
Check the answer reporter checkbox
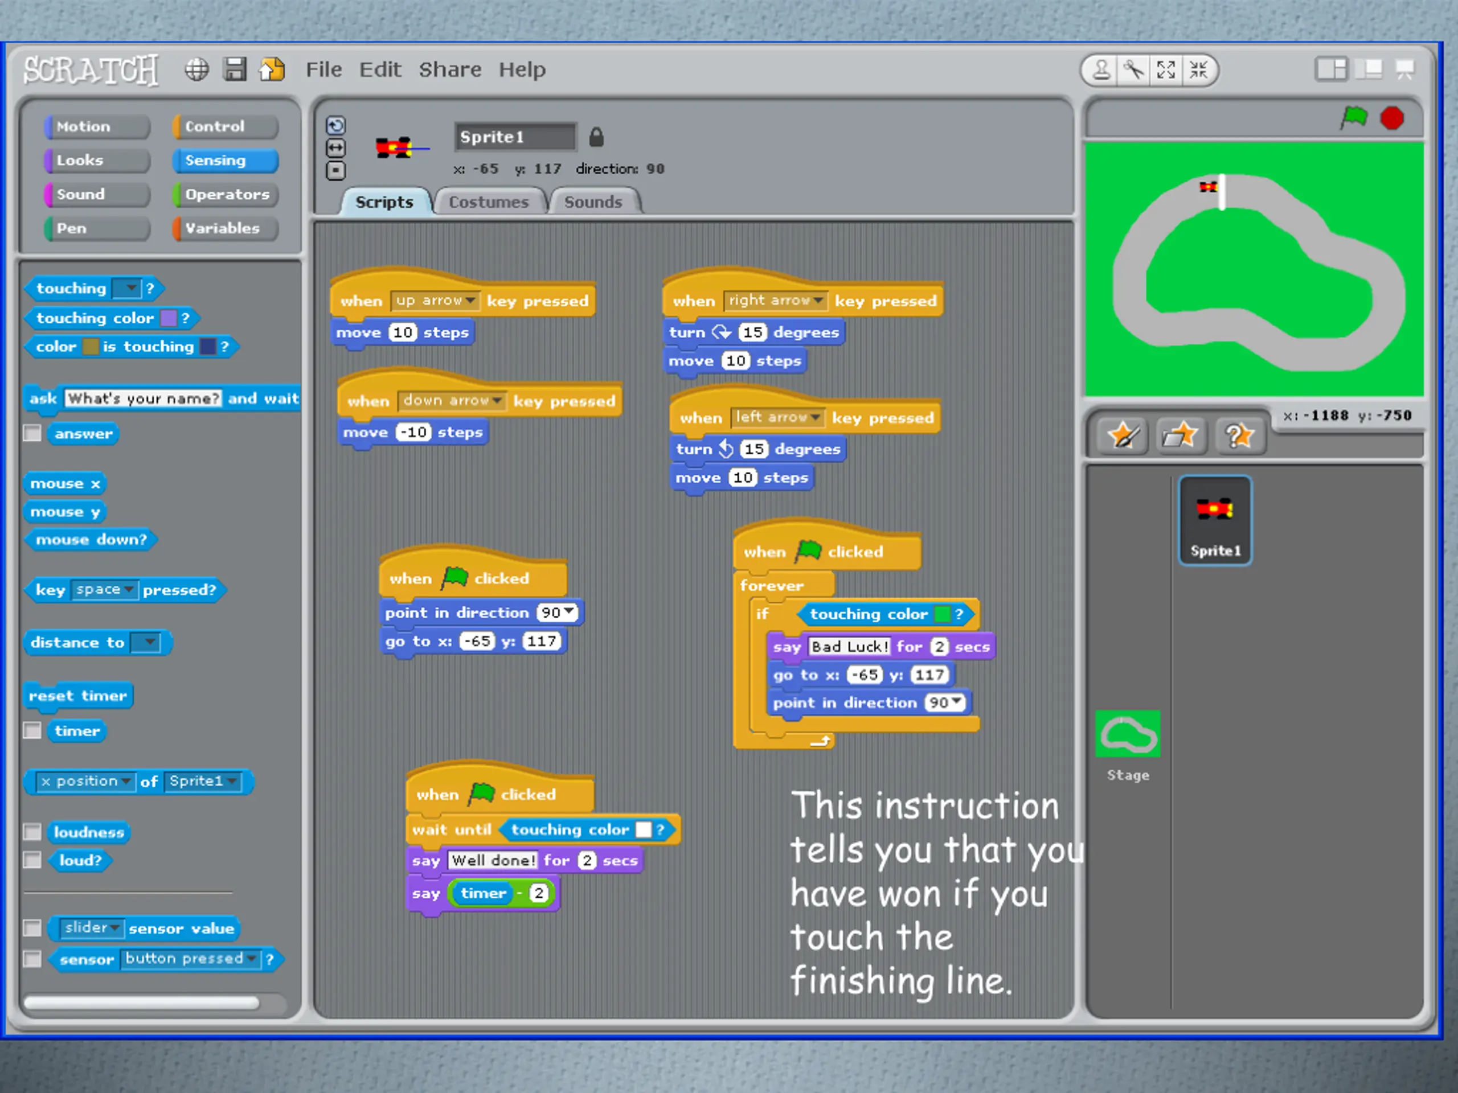[32, 433]
